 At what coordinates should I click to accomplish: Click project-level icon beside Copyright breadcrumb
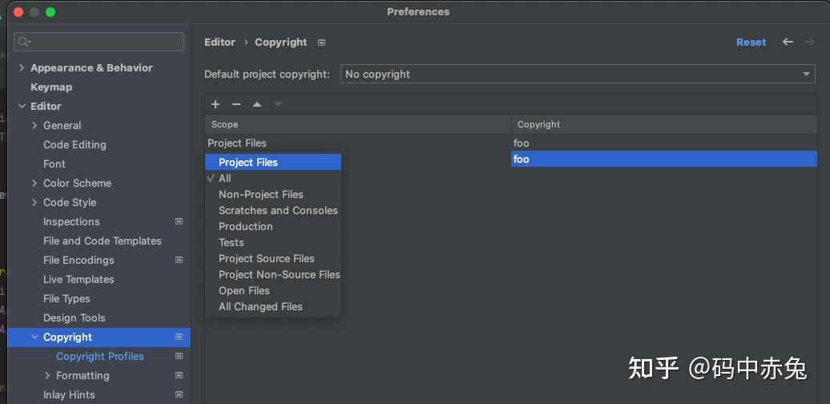[x=321, y=42]
